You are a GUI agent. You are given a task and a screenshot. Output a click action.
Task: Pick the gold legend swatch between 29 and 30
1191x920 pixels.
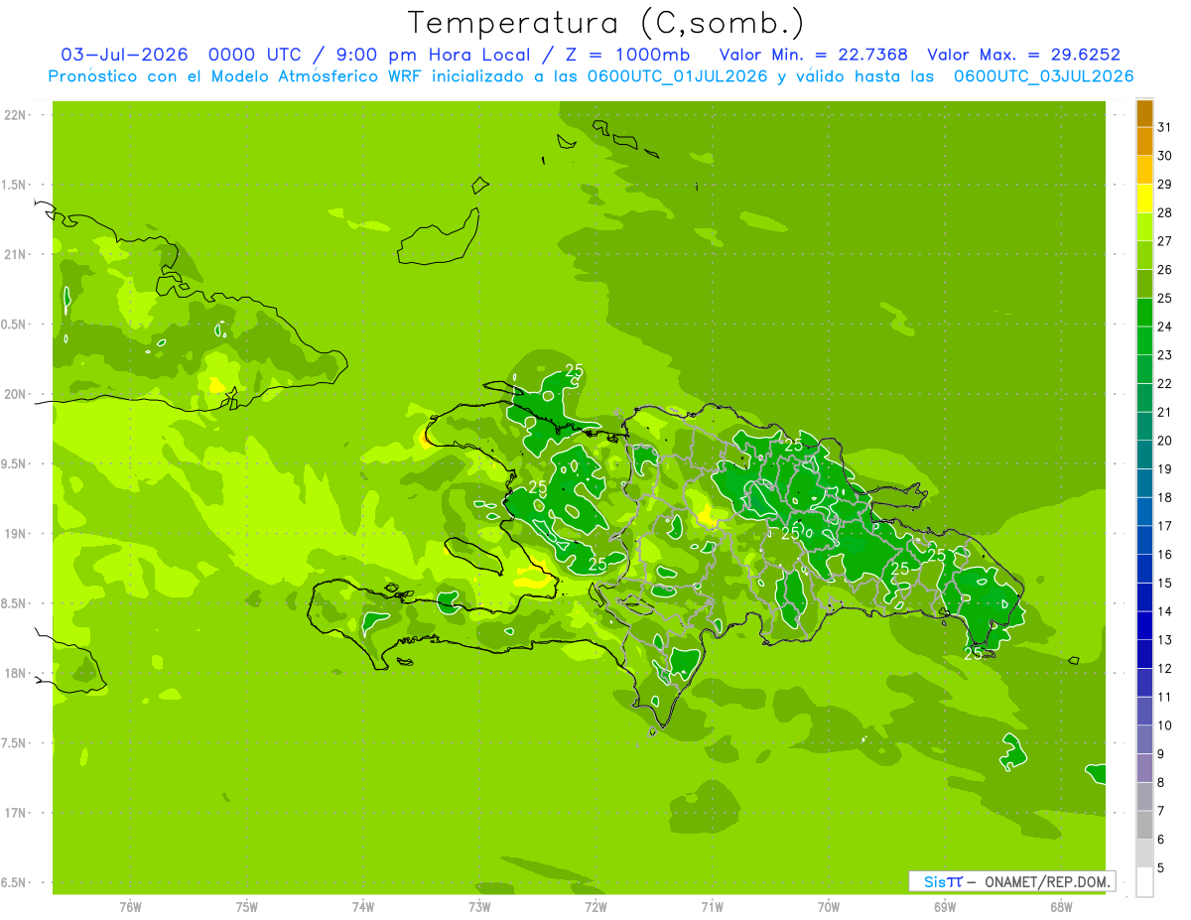tap(1144, 171)
